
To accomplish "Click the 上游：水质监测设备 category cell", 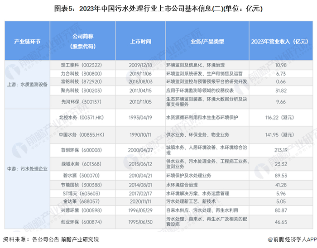I will (27, 85).
